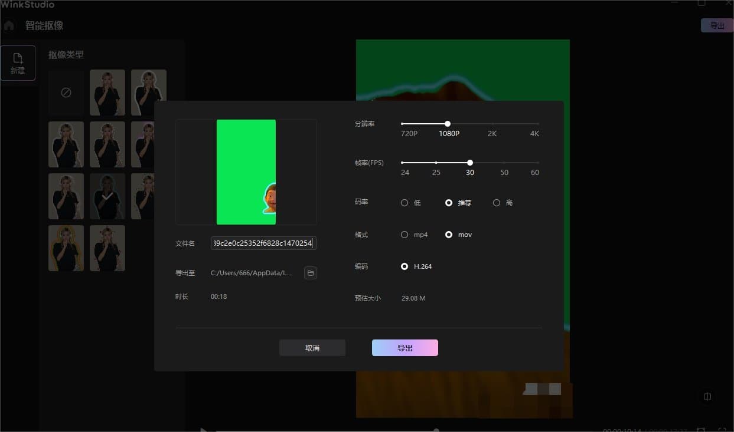Select H.264 encoding radio button
Screen dimensions: 734x432
(x=404, y=266)
